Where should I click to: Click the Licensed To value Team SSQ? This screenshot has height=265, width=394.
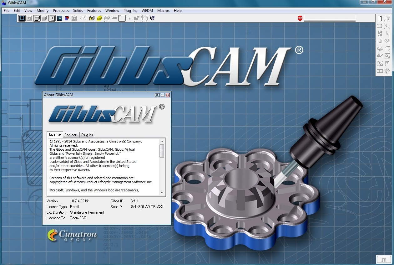point(78,218)
